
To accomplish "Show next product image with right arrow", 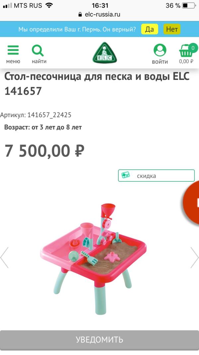I will pyautogui.click(x=194, y=257).
